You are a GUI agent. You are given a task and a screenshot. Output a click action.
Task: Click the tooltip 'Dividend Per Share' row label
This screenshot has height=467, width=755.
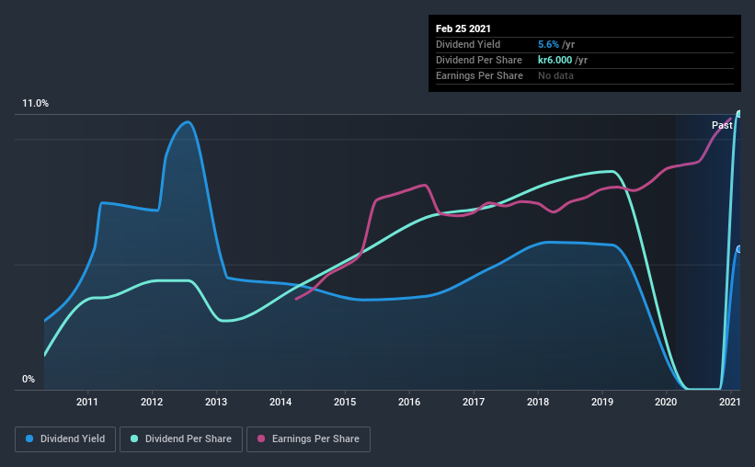(478, 60)
